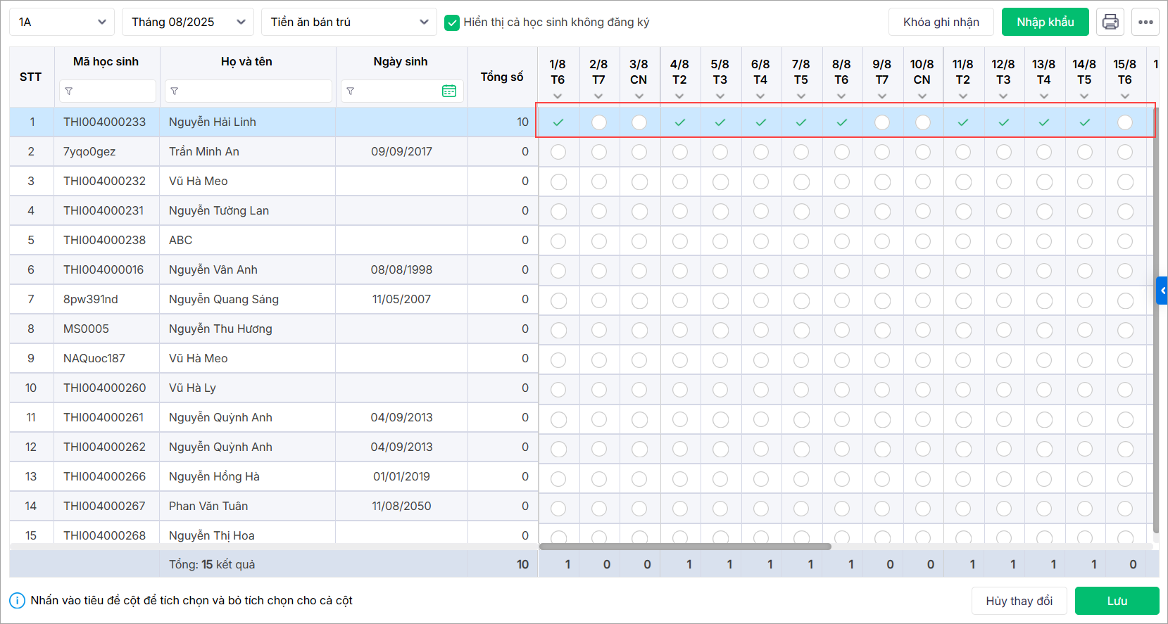Check 9/8 for Nguyễn Hải Linh
The image size is (1168, 624).
point(882,122)
